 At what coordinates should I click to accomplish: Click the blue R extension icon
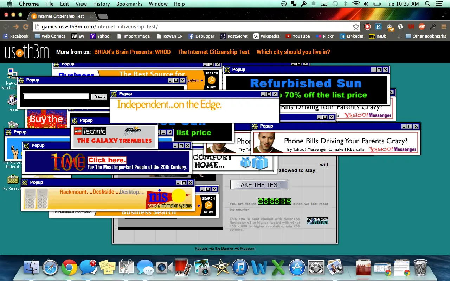click(x=379, y=27)
